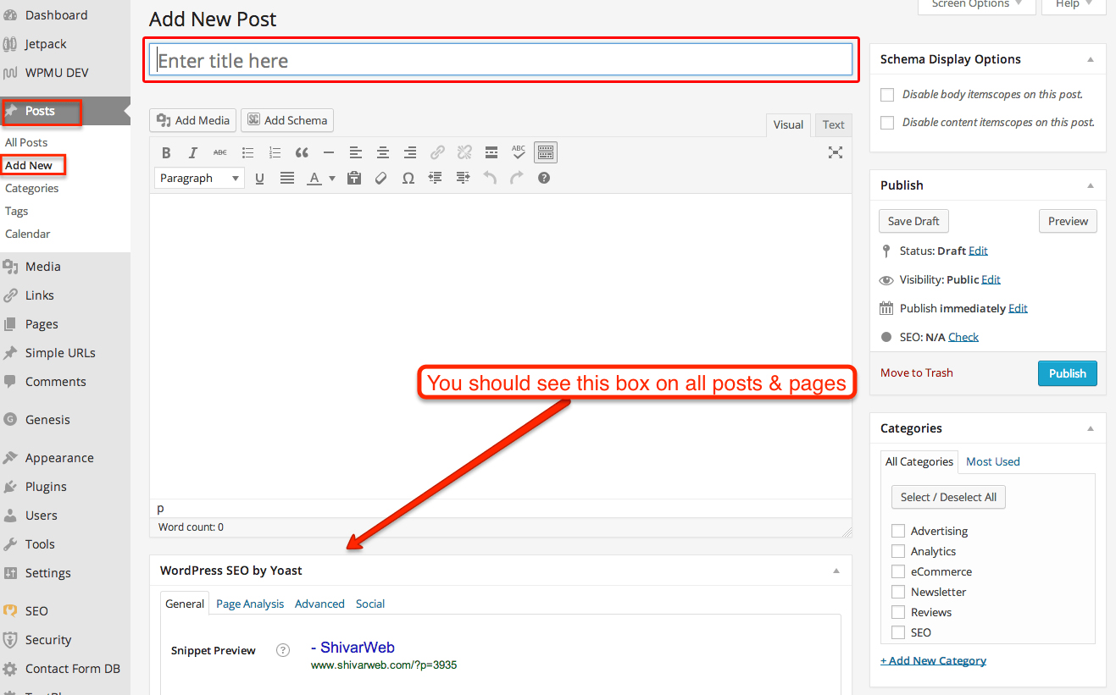Screen dimensions: 1116x695
Task: Insert a numbered list
Action: click(275, 152)
